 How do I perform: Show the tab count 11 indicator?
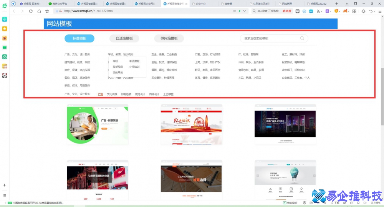347,4
